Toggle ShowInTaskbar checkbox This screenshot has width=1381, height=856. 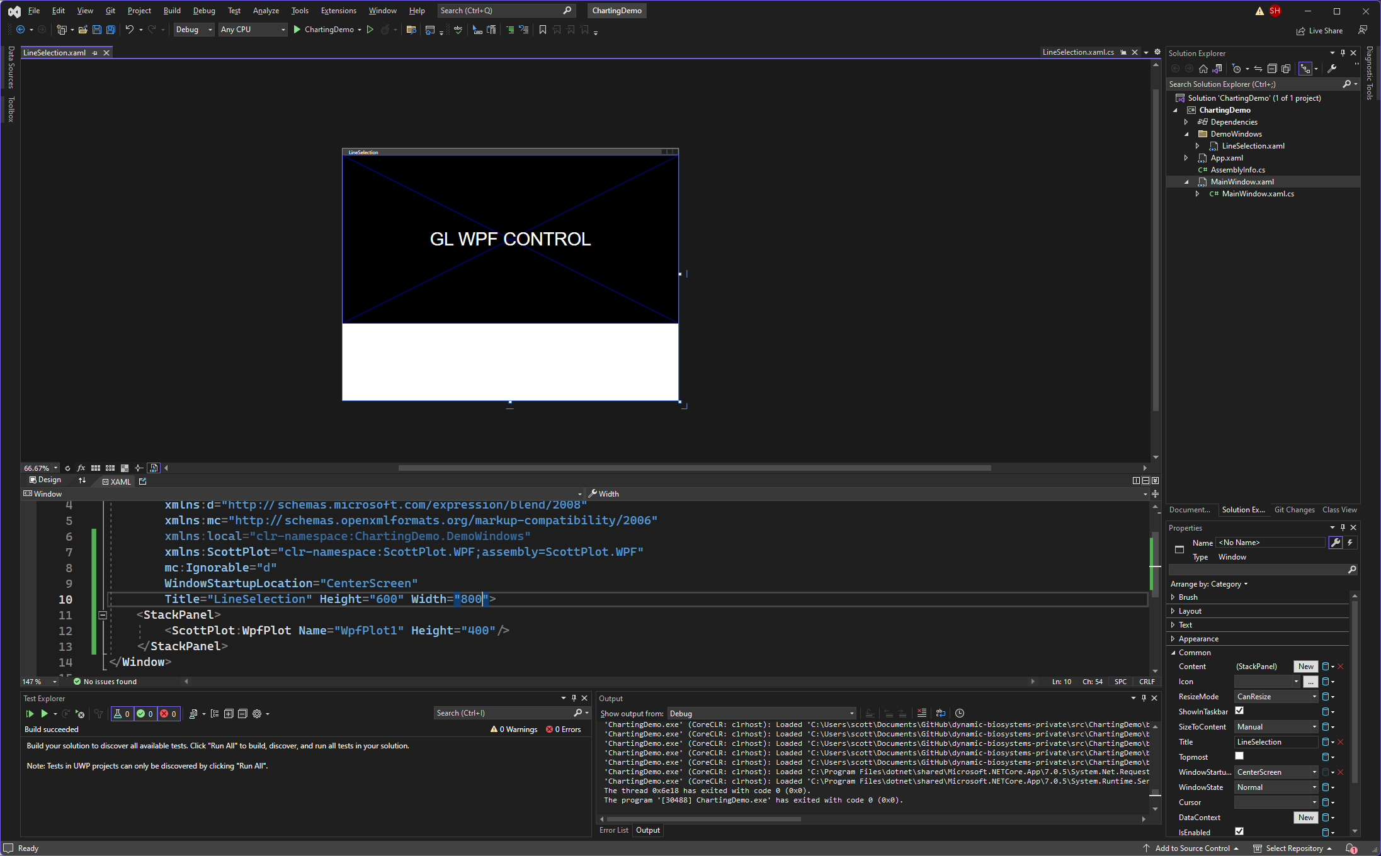pyautogui.click(x=1239, y=711)
